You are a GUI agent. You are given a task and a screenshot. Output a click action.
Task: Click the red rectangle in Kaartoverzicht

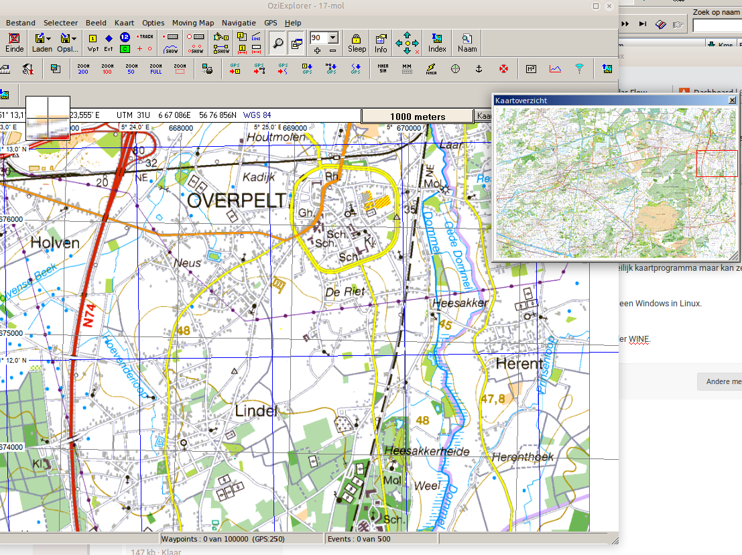717,164
